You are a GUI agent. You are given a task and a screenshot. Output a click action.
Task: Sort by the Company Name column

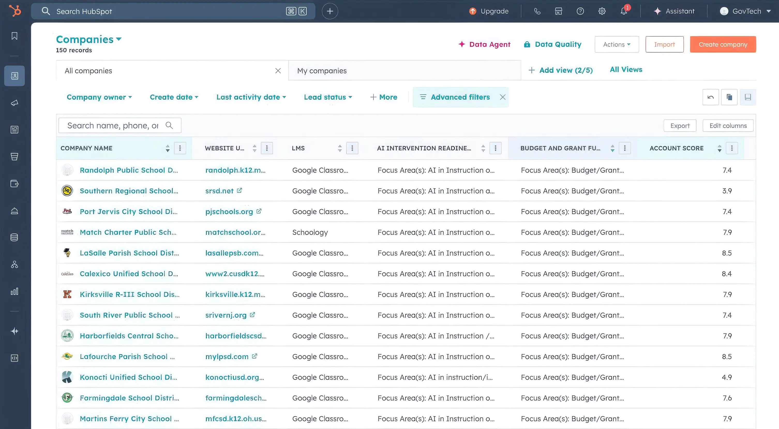(x=168, y=148)
